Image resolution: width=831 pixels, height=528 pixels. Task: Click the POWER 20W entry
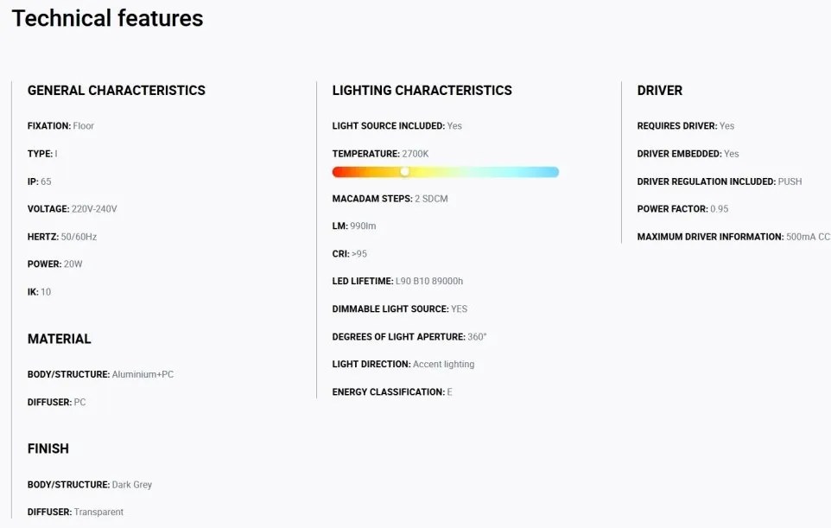[54, 264]
